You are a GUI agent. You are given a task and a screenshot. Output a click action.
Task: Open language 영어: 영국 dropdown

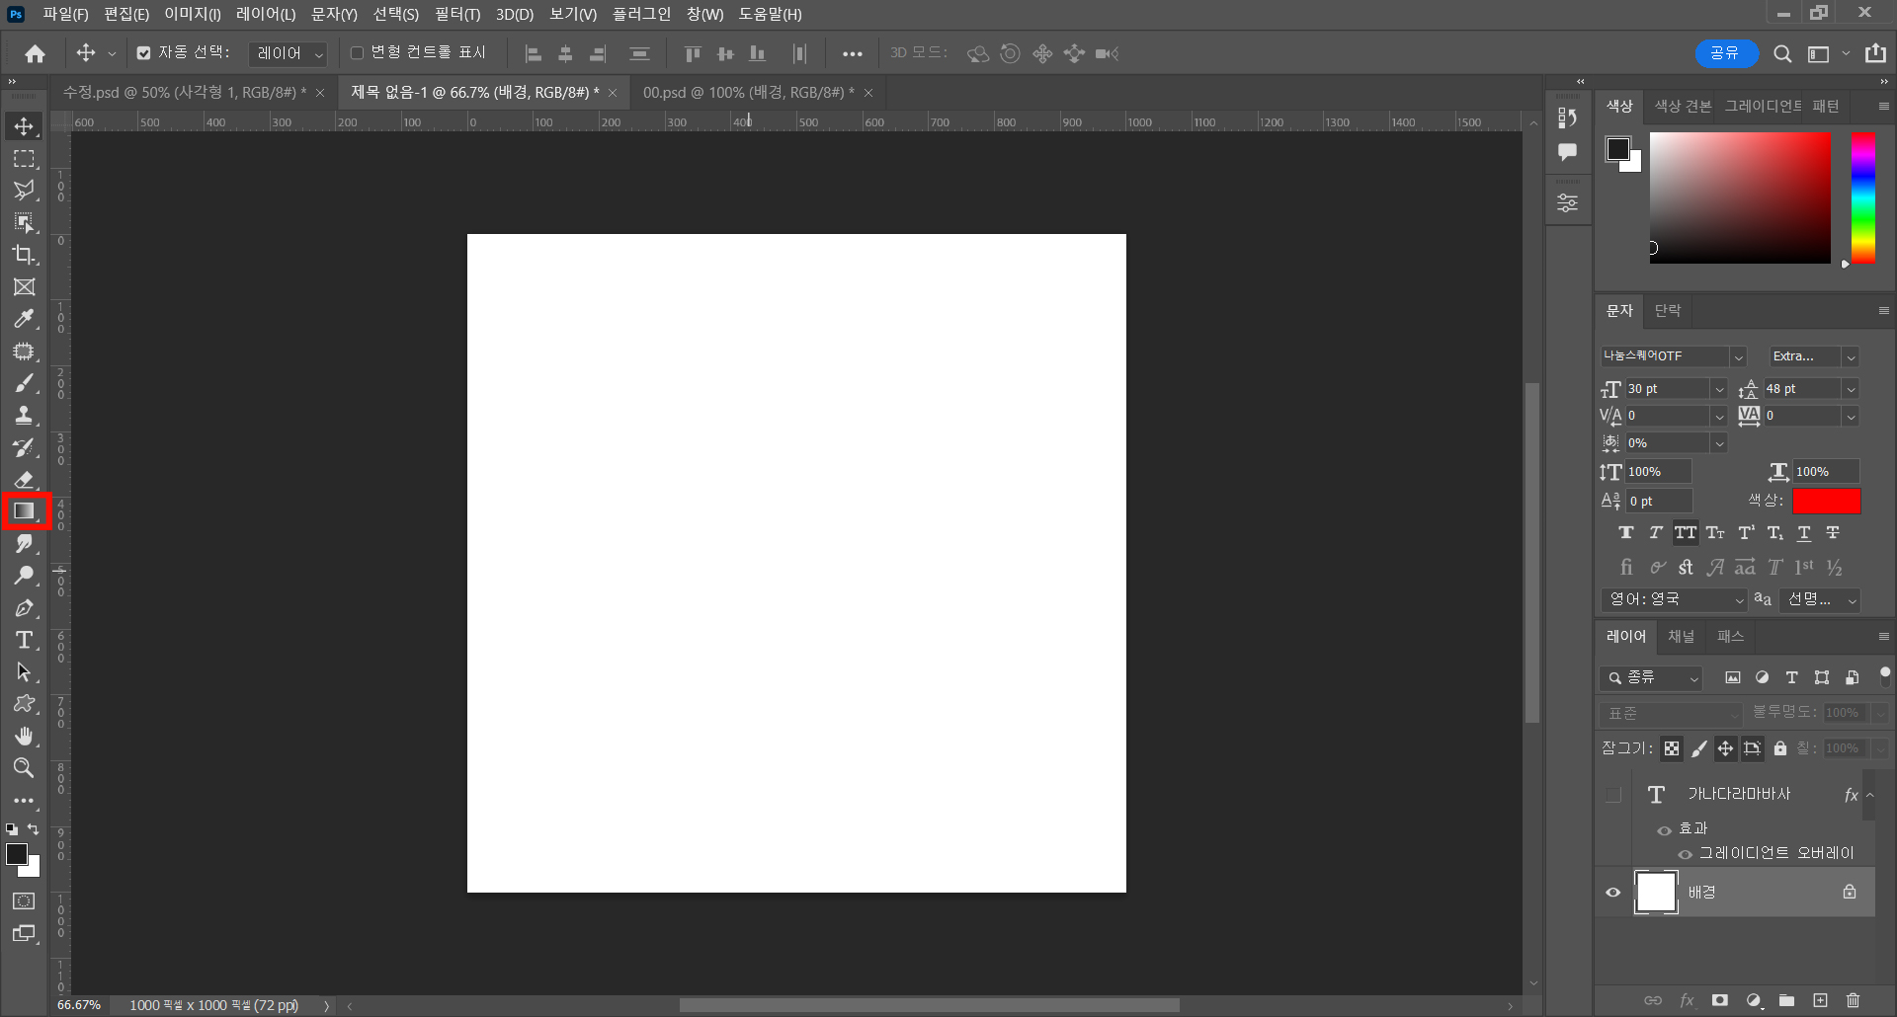[1674, 599]
